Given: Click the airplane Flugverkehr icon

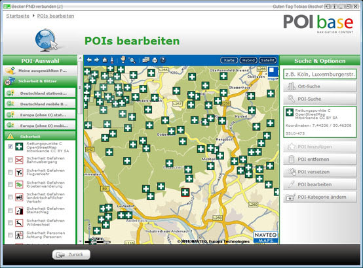Looking at the screenshot, I should click(x=19, y=172).
